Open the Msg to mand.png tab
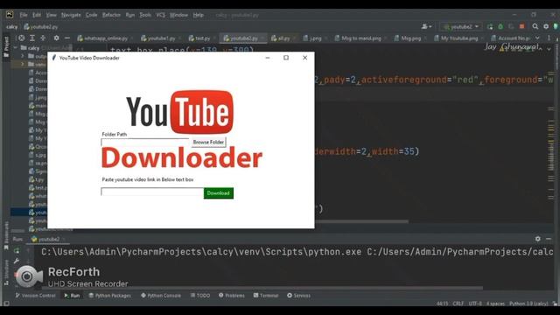 (x=358, y=38)
